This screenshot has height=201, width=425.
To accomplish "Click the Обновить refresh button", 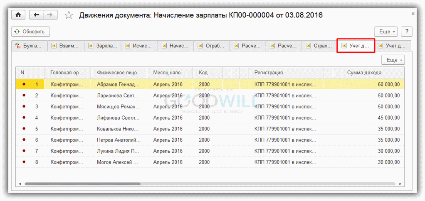I will click(x=31, y=32).
